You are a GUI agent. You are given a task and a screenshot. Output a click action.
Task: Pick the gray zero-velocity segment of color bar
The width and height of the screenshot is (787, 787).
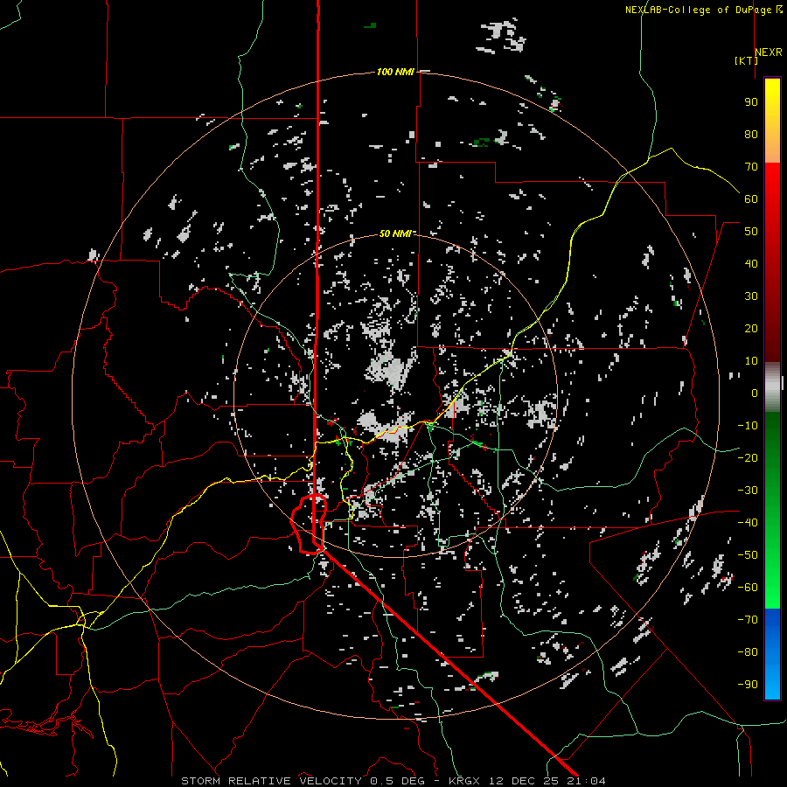tap(772, 387)
